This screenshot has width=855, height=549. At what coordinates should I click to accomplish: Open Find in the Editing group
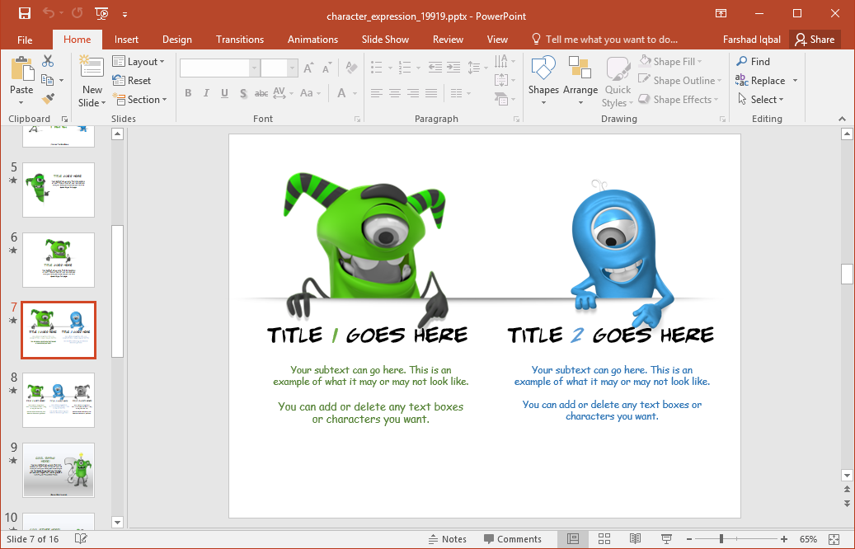coord(753,61)
